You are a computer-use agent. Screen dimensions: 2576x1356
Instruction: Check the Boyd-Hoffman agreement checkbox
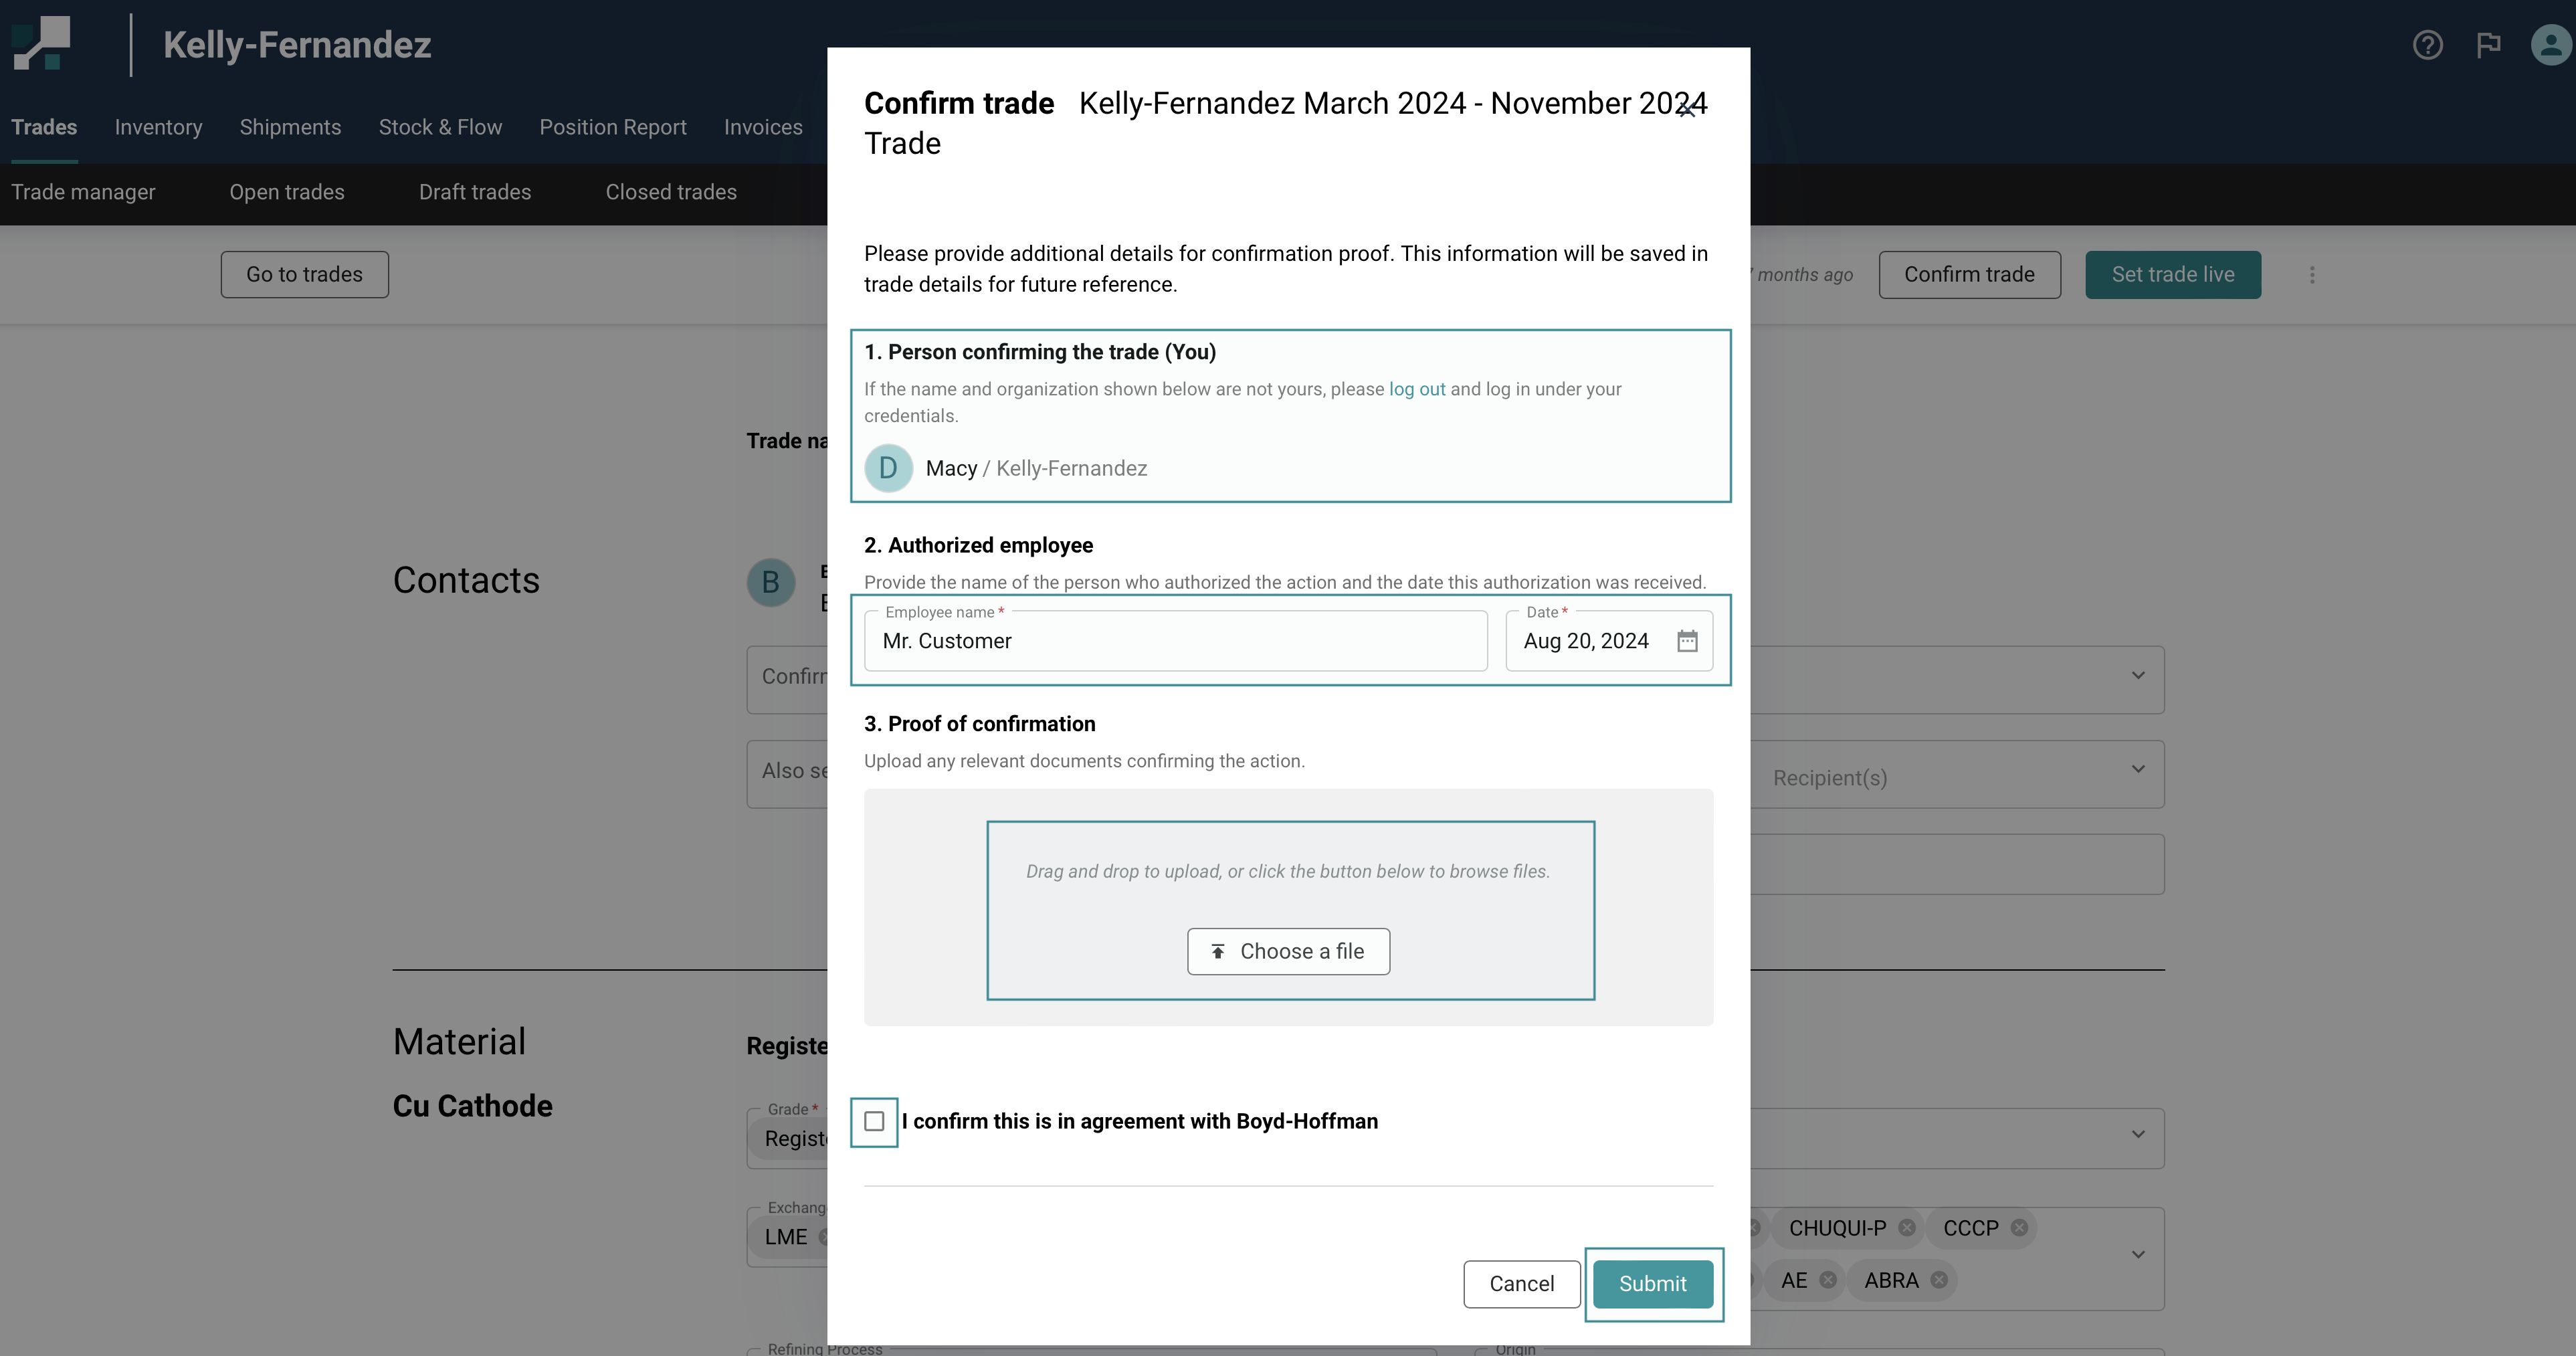[874, 1121]
